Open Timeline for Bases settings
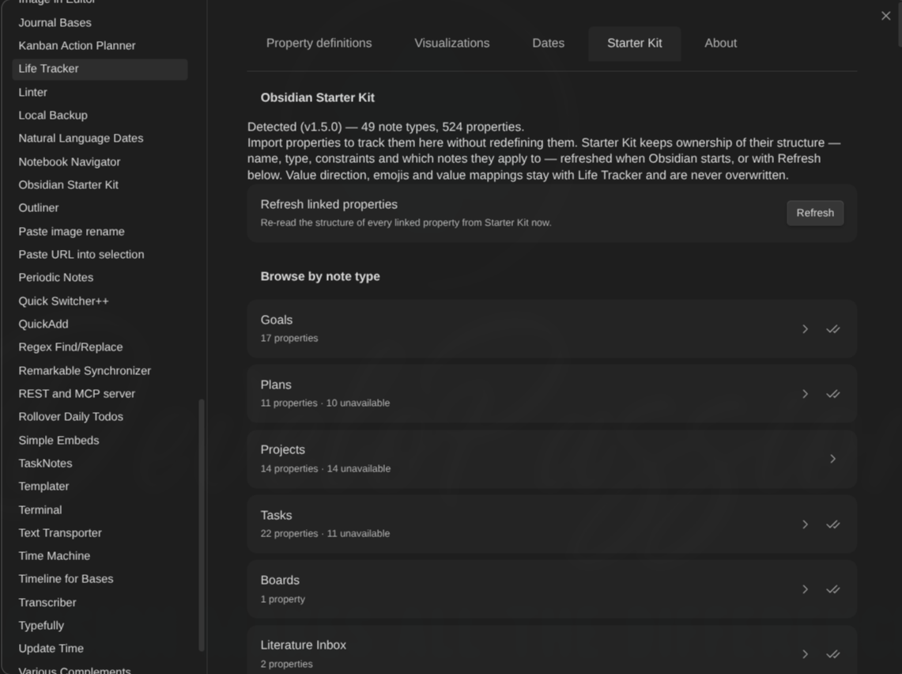 coord(100,579)
